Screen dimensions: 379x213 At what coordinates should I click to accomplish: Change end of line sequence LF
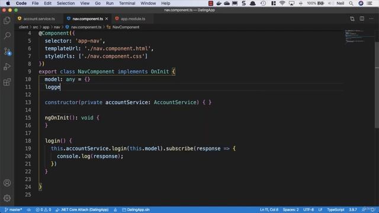(x=320, y=209)
